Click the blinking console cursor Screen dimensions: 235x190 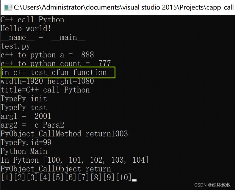coord(134,180)
